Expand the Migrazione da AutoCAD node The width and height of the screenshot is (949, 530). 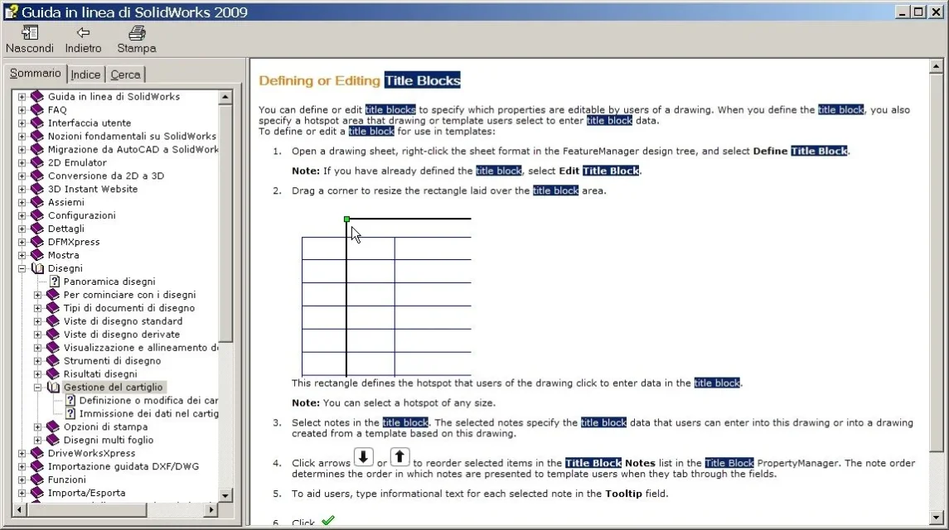pos(22,149)
